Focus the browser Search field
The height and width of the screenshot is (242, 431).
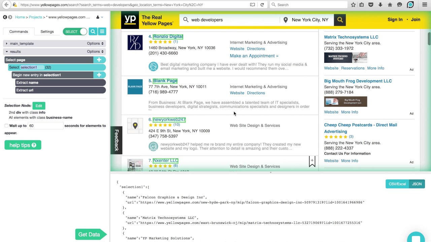coord(309,5)
